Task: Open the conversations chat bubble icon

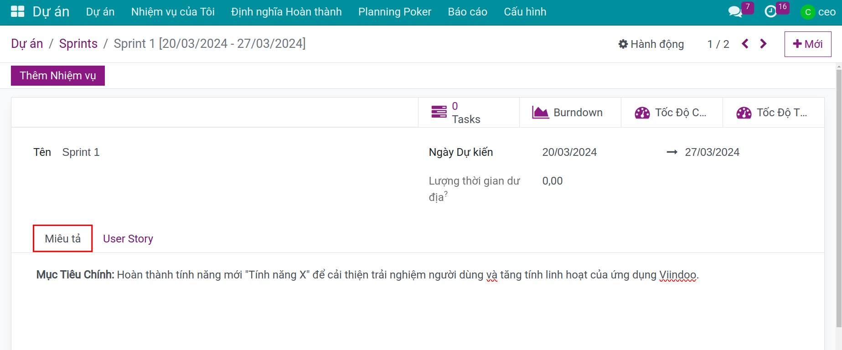Action: coord(735,12)
